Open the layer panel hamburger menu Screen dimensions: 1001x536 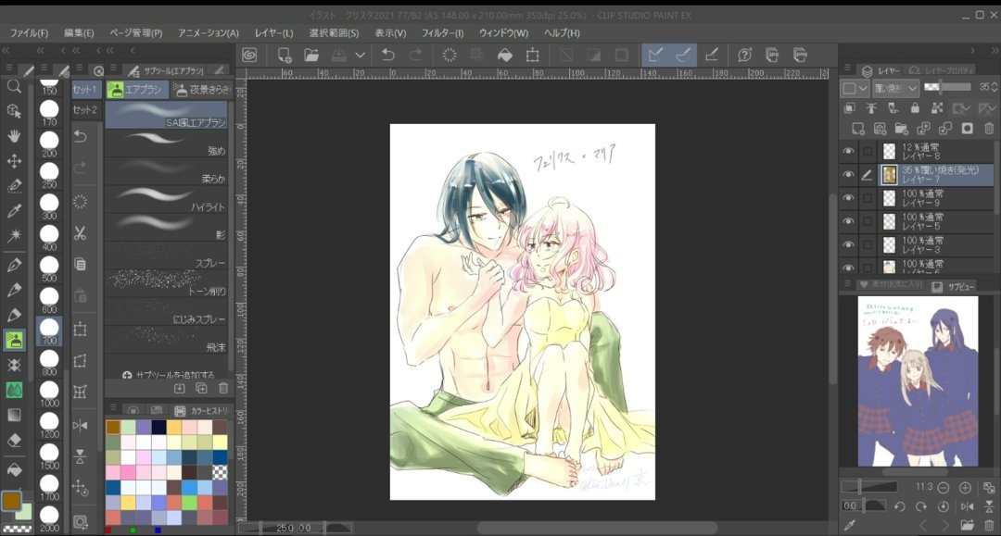click(x=848, y=69)
